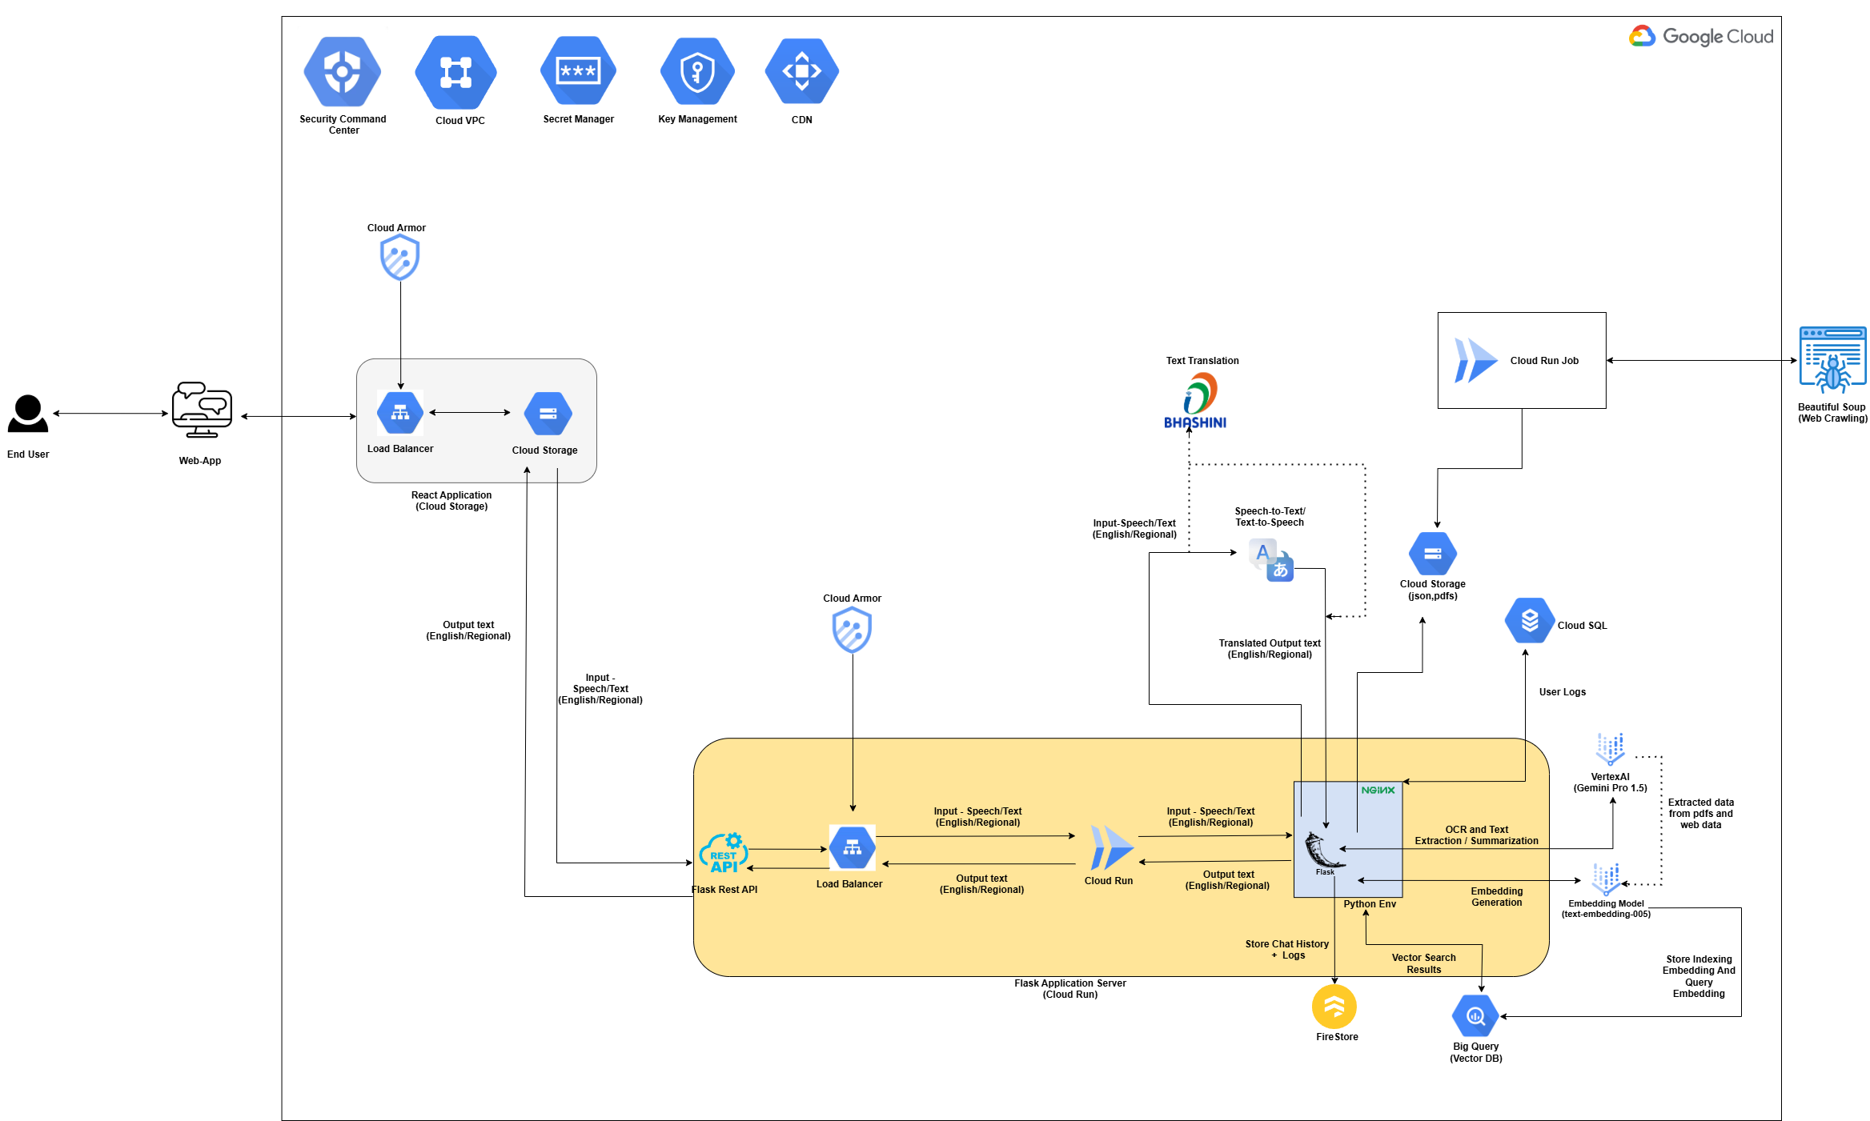The image size is (1870, 1121).
Task: Select the Embedding Model text-embedding-005 icon
Action: pos(1606,879)
